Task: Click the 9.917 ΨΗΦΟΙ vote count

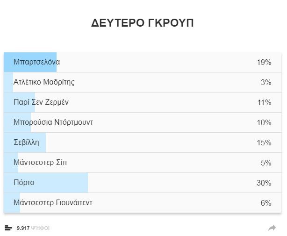Action: click(x=33, y=228)
